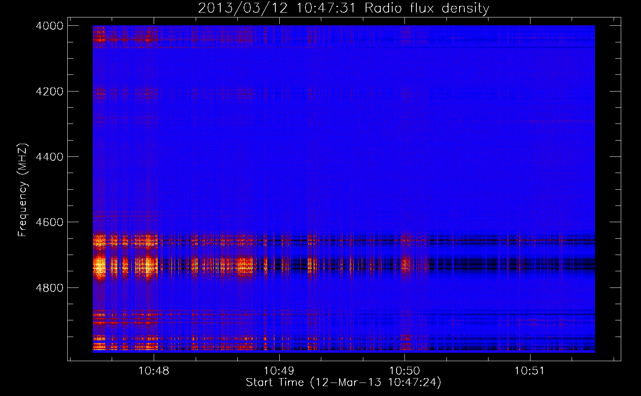Click the 4600 frequency tick label
Screen dimensions: 641x396
pyautogui.click(x=50, y=222)
